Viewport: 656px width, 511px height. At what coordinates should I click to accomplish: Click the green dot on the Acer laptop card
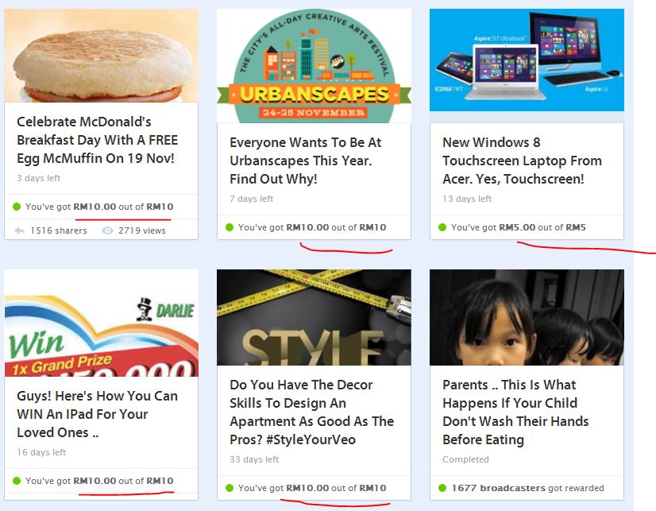[x=442, y=227]
